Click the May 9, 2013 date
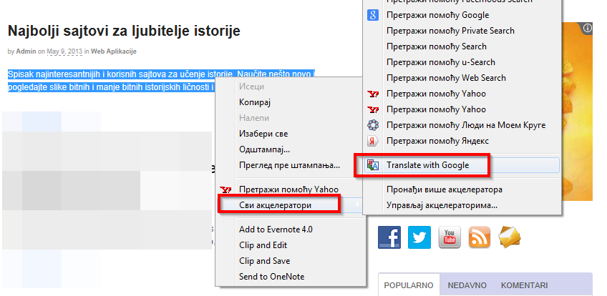 click(x=64, y=51)
